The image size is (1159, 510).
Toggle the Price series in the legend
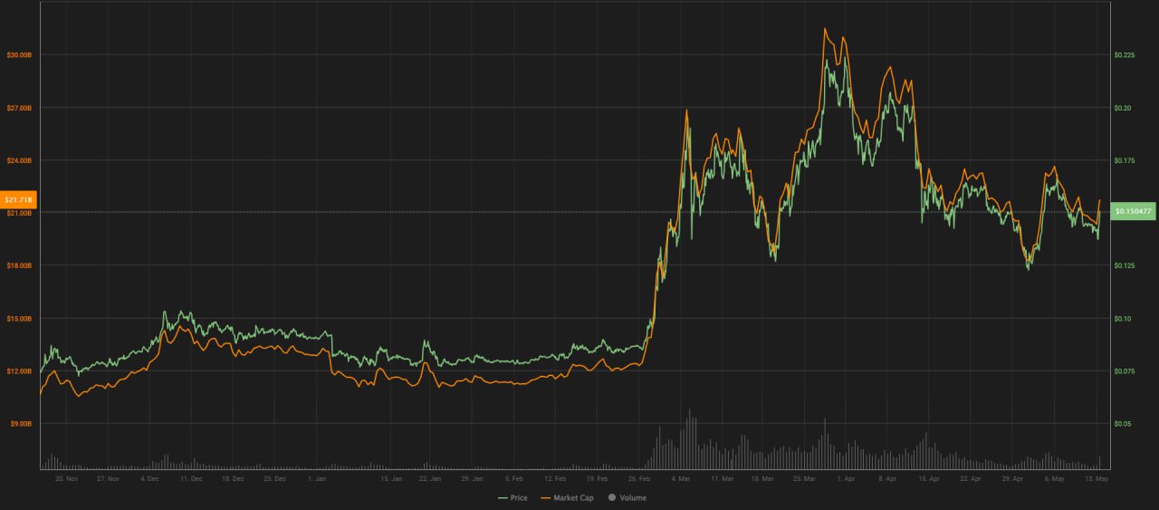coord(513,498)
